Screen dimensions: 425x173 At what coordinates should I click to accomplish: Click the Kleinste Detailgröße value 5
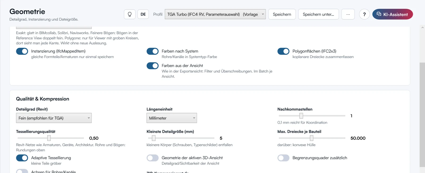click(221, 138)
